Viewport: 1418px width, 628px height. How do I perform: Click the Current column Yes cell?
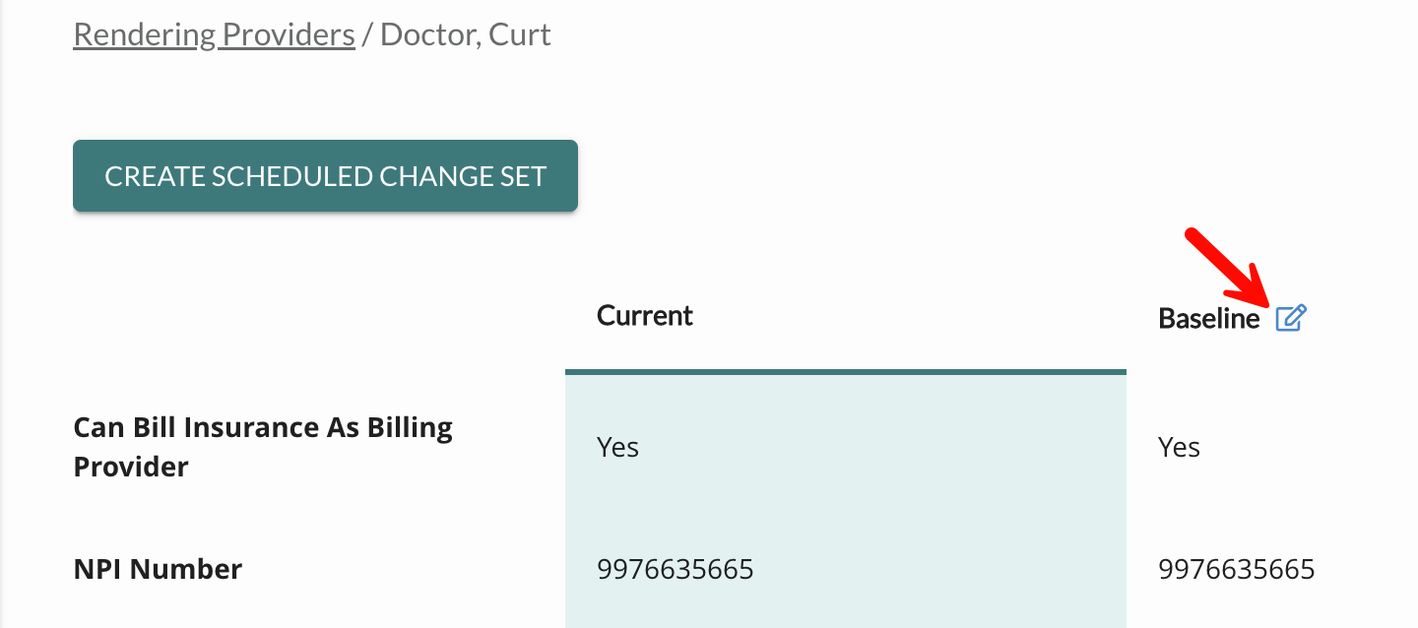[617, 446]
